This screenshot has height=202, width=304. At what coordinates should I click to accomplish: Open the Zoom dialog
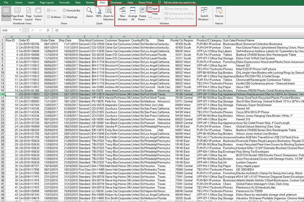[x=89, y=13]
